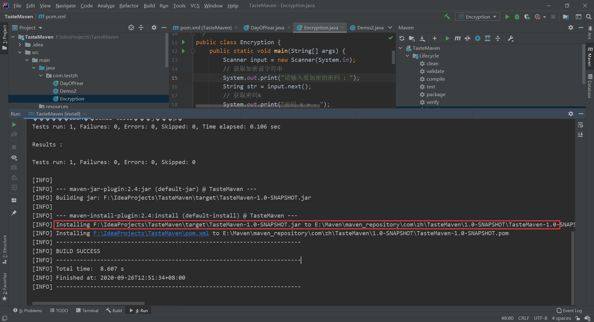Start debugging with the bug icon
The height and width of the screenshot is (322, 594).
pos(517,17)
